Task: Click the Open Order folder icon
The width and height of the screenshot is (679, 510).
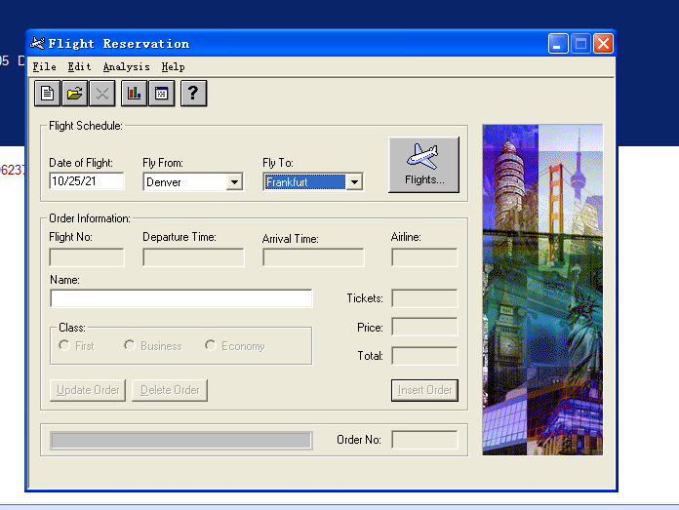Action: click(x=74, y=94)
